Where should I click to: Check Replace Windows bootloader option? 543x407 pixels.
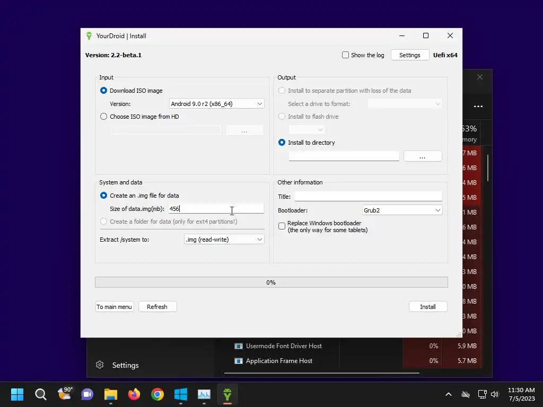pos(282,226)
